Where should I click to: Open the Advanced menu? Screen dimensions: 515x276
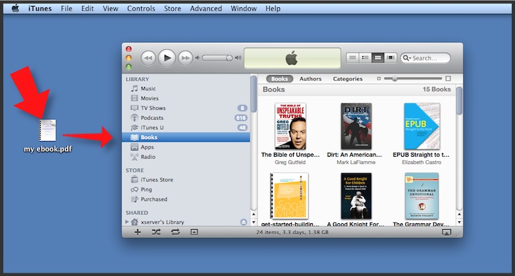point(206,9)
